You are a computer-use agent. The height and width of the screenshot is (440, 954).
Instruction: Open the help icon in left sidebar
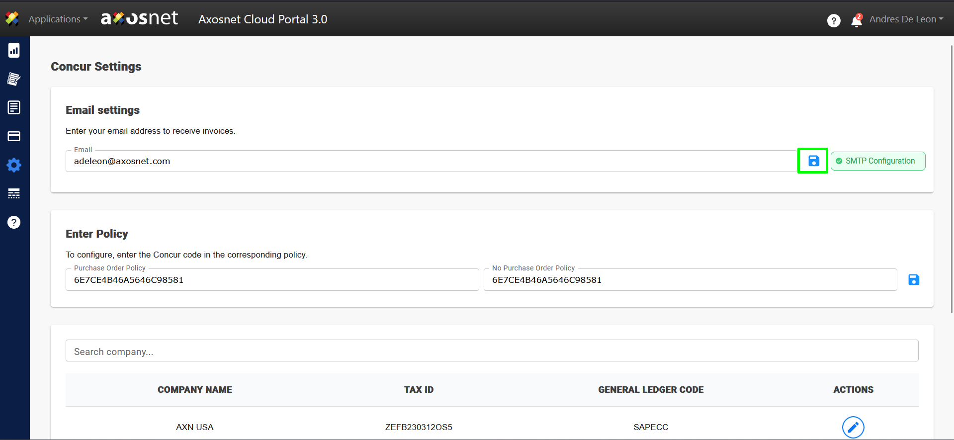click(x=14, y=222)
